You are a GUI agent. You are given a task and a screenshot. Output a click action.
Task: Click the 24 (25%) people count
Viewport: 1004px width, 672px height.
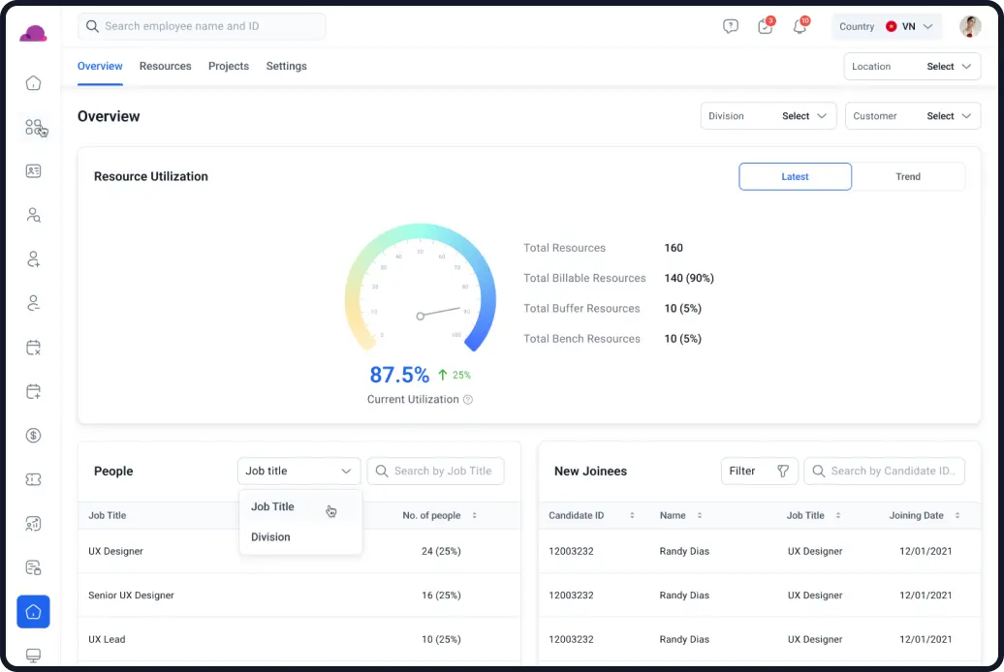pyautogui.click(x=441, y=551)
